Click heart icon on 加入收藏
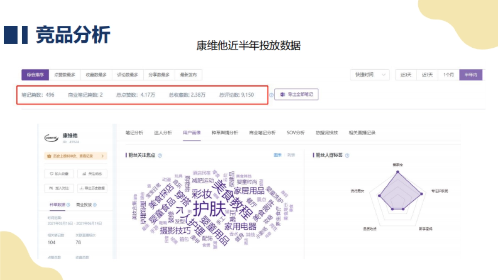Screen dimensions: 498x280 pyautogui.click(x=51, y=174)
